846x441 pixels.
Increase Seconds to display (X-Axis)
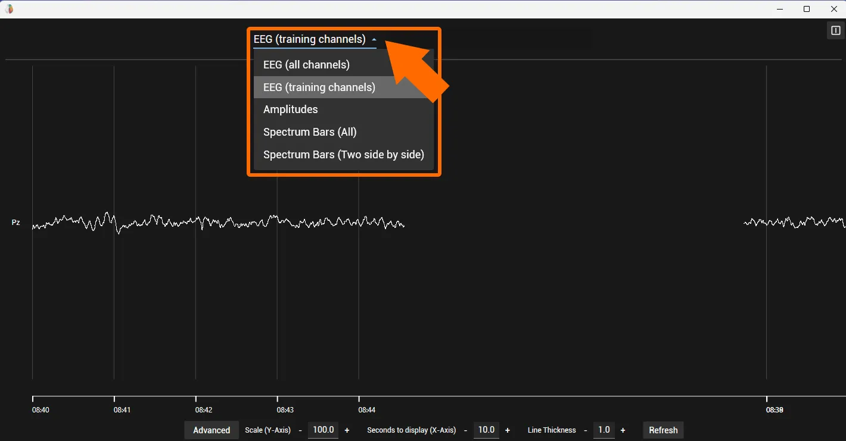(x=508, y=430)
